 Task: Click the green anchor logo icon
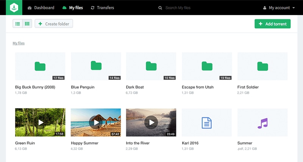(x=14, y=8)
